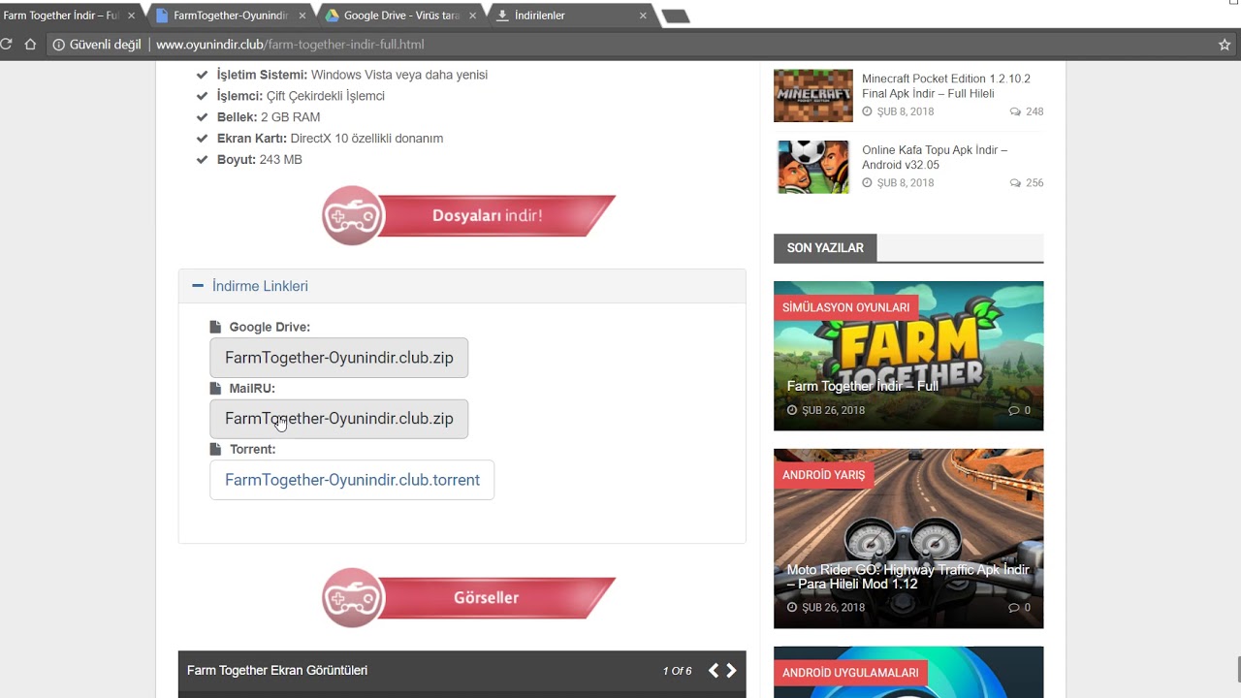Open the İndirilenler downloads tab

pos(540,16)
